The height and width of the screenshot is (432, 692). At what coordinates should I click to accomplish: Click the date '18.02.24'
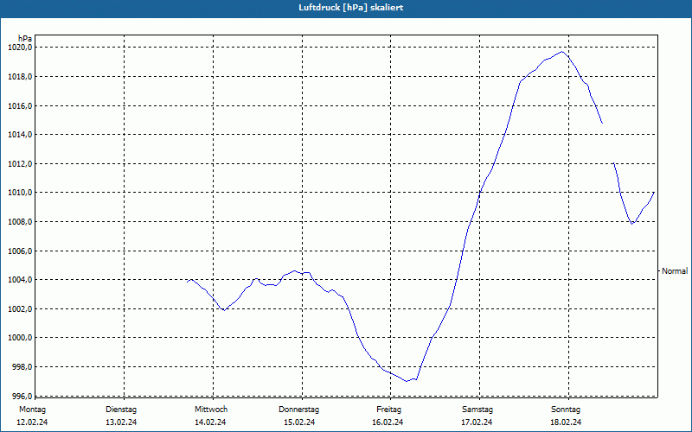pos(566,422)
